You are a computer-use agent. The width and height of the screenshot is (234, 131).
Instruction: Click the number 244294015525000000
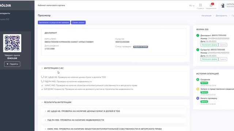tap(219, 39)
